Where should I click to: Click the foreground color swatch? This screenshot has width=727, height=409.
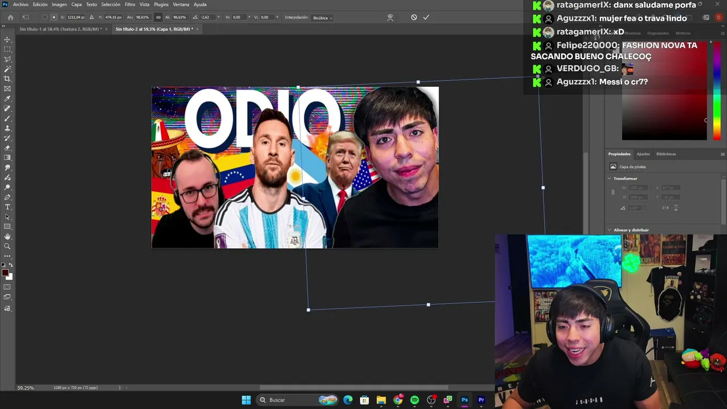coord(5,273)
